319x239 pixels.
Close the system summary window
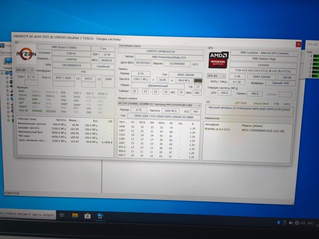pos(298,44)
